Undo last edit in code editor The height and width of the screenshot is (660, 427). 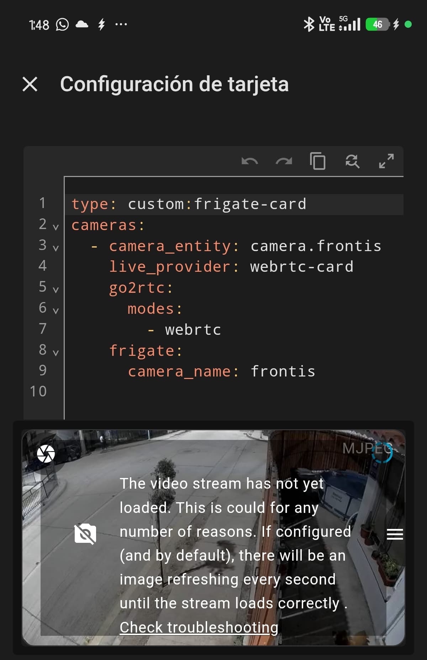pos(249,161)
